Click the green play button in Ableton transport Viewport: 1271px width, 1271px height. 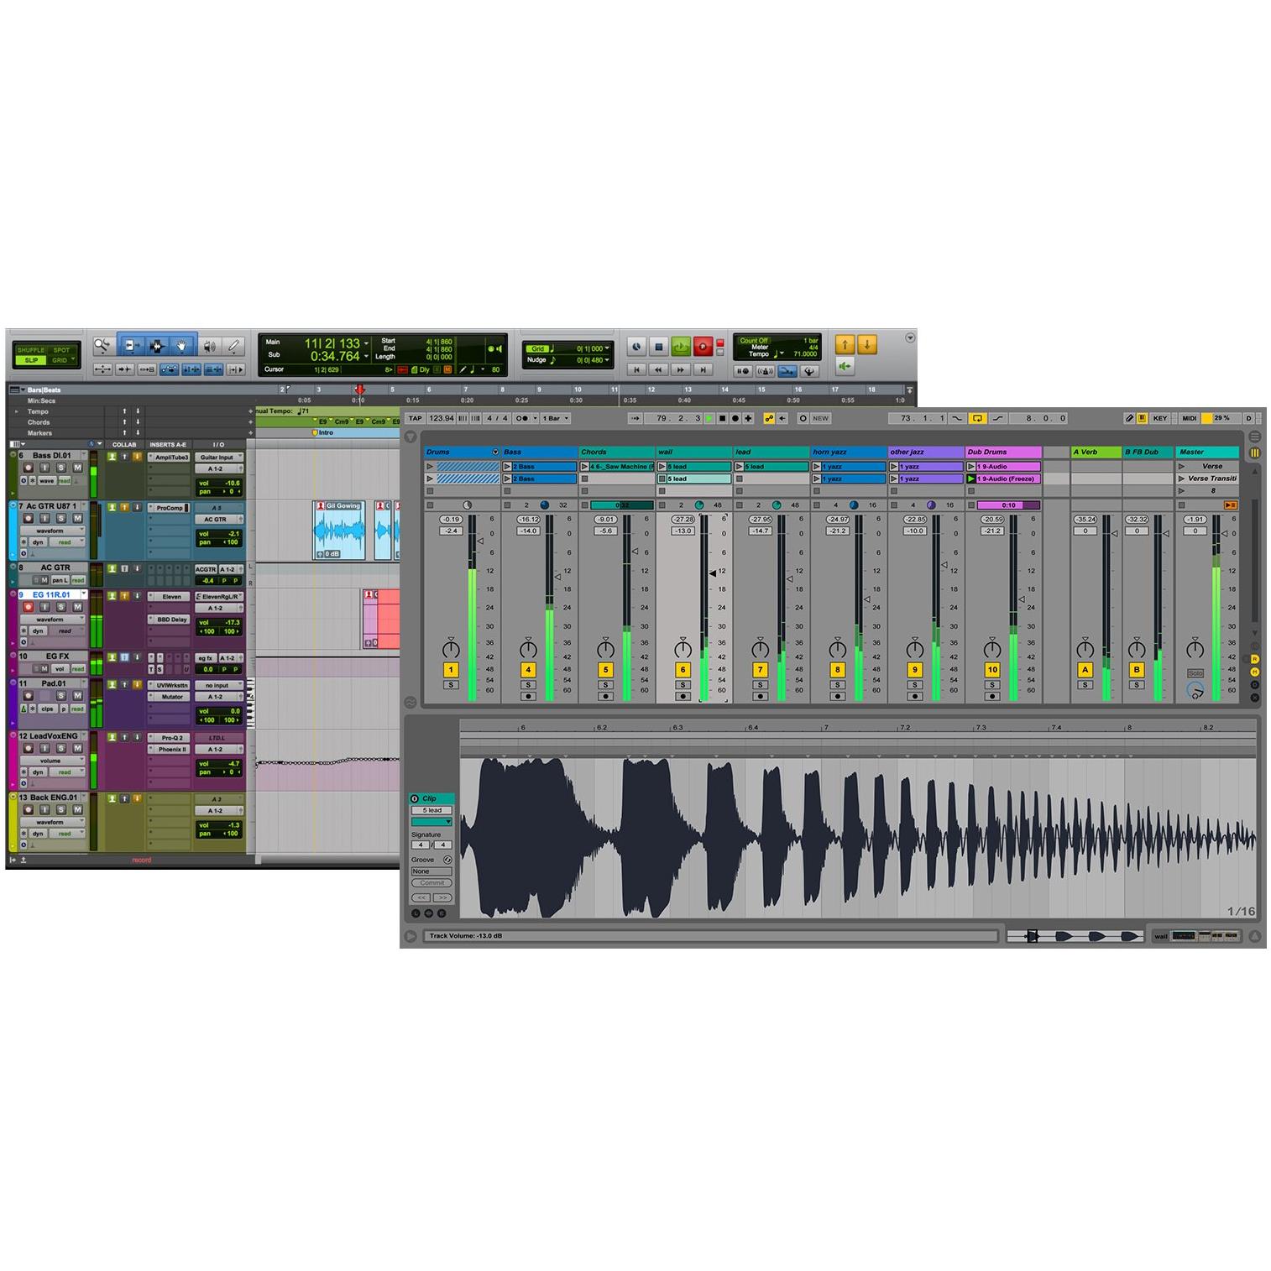(x=709, y=418)
